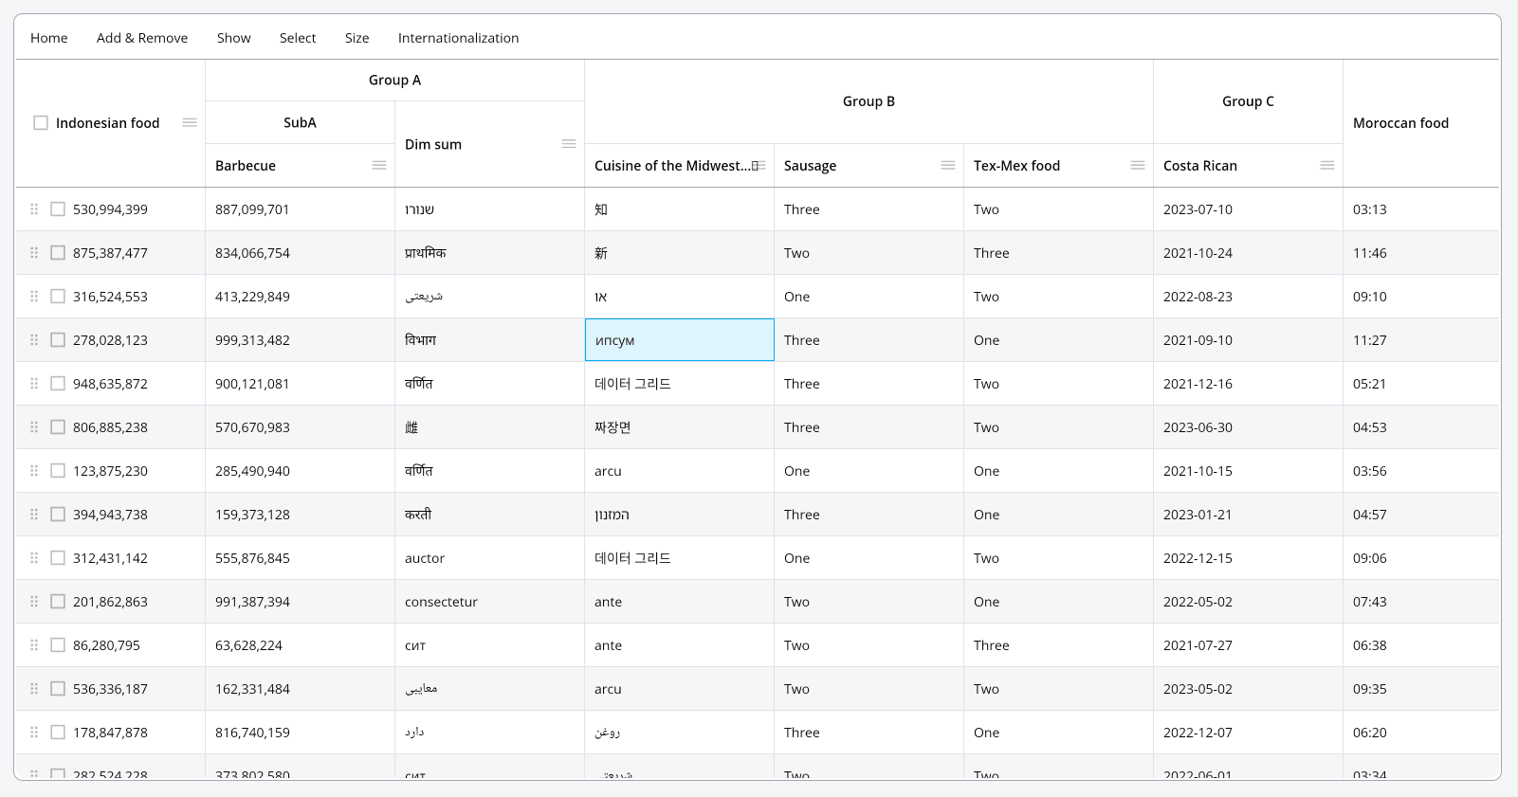
Task: Select the cell containing 2023-07-10
Action: click(1198, 209)
